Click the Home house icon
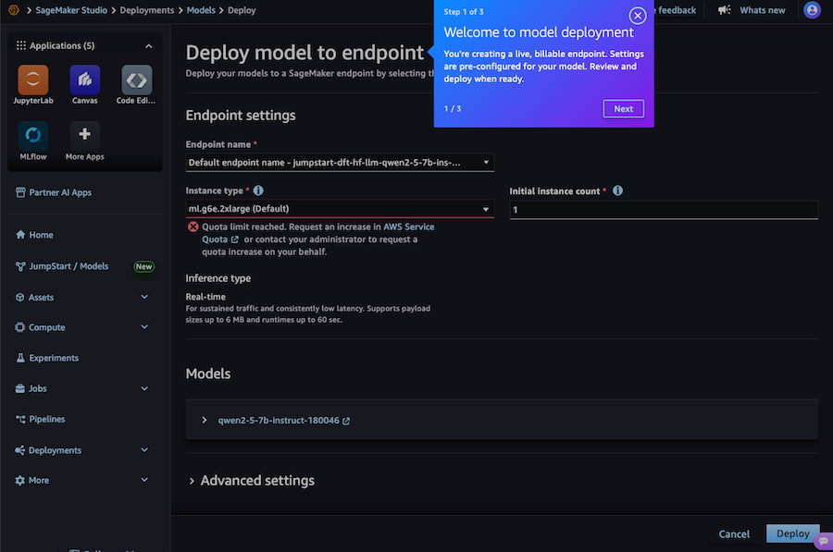Image resolution: width=833 pixels, height=552 pixels. pos(20,235)
